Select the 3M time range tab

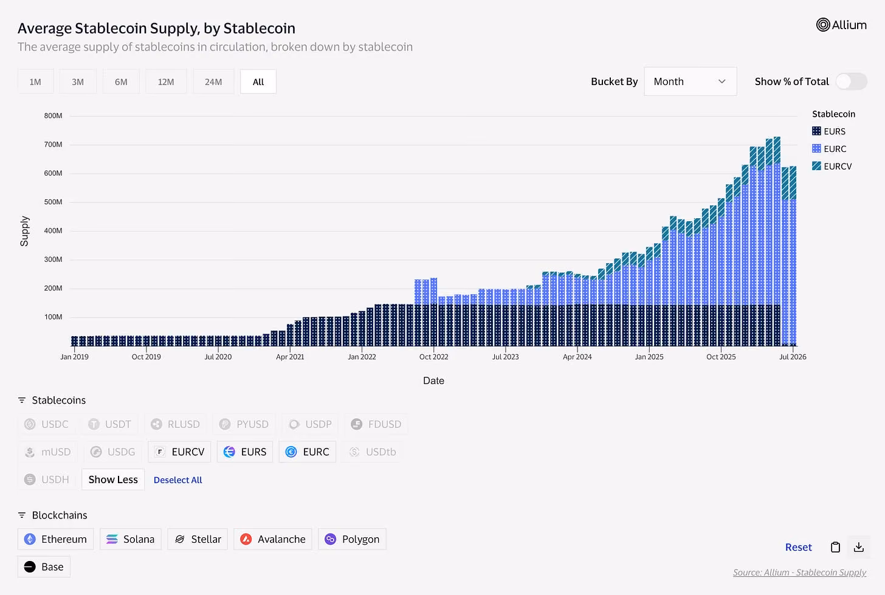pos(78,81)
